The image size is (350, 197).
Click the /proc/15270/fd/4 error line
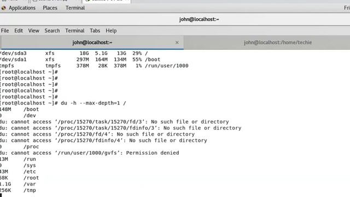click(97, 135)
